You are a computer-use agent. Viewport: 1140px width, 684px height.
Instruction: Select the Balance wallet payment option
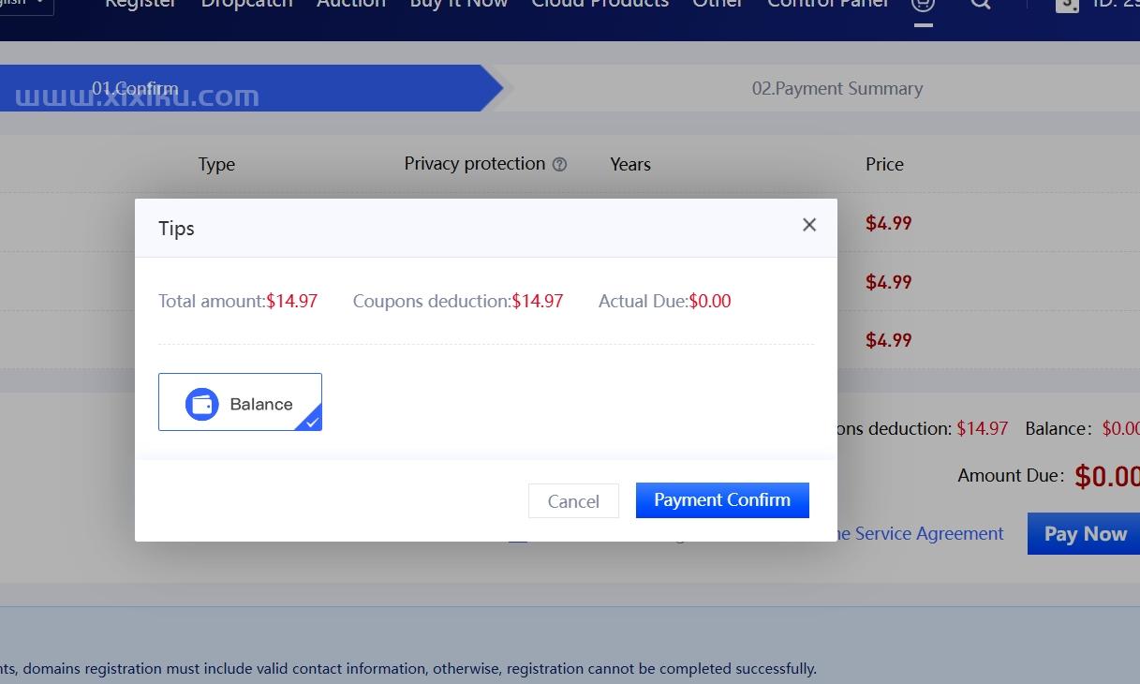[240, 402]
